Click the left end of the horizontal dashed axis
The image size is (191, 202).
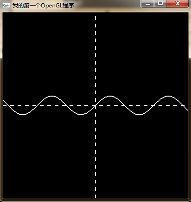tap(4, 105)
